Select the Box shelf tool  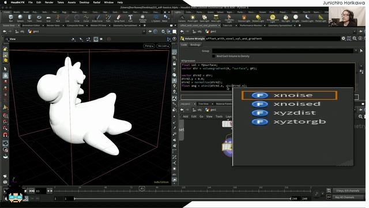coord(11,18)
